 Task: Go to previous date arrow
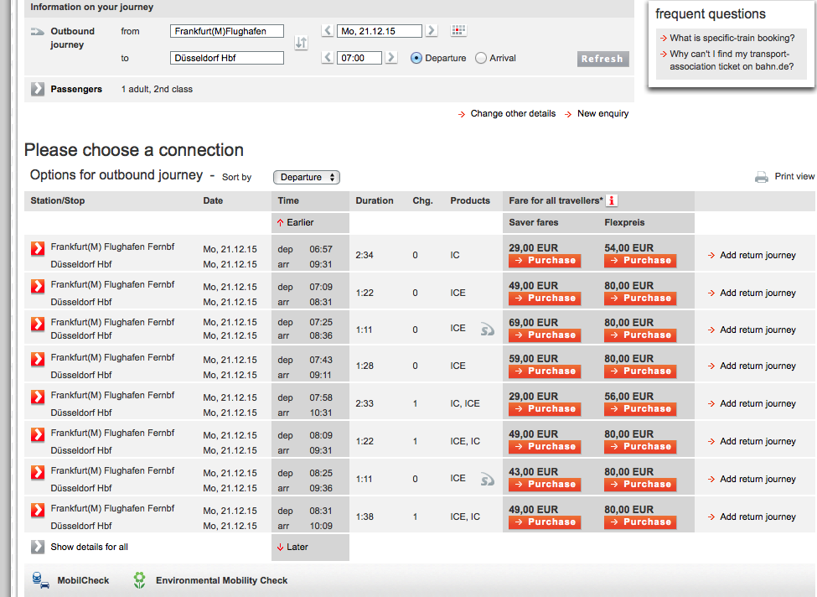327,31
